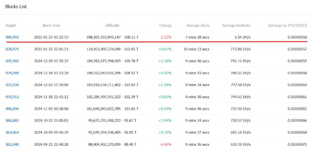
Task: Select block time 2024-11-18 22:42:12
Action: click(x=51, y=97)
